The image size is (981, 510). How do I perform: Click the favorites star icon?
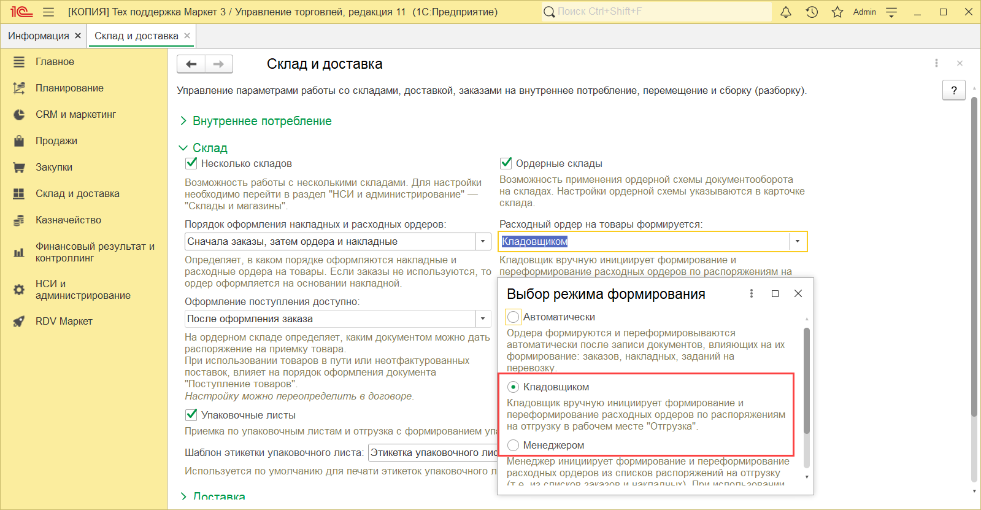click(x=837, y=12)
